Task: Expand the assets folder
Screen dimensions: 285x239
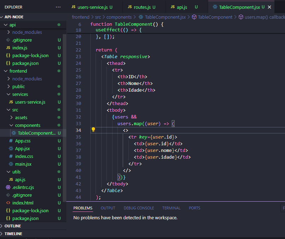Action: point(11,117)
